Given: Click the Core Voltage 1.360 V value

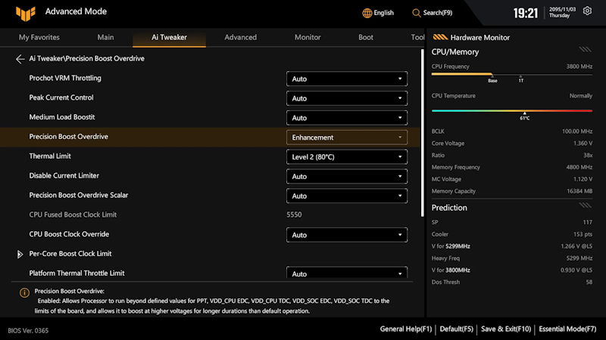Looking at the screenshot, I should [583, 144].
